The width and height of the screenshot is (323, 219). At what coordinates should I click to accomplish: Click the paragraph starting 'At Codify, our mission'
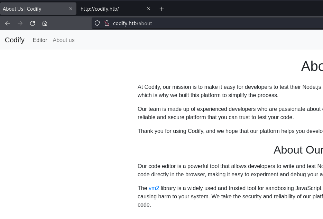(x=228, y=91)
